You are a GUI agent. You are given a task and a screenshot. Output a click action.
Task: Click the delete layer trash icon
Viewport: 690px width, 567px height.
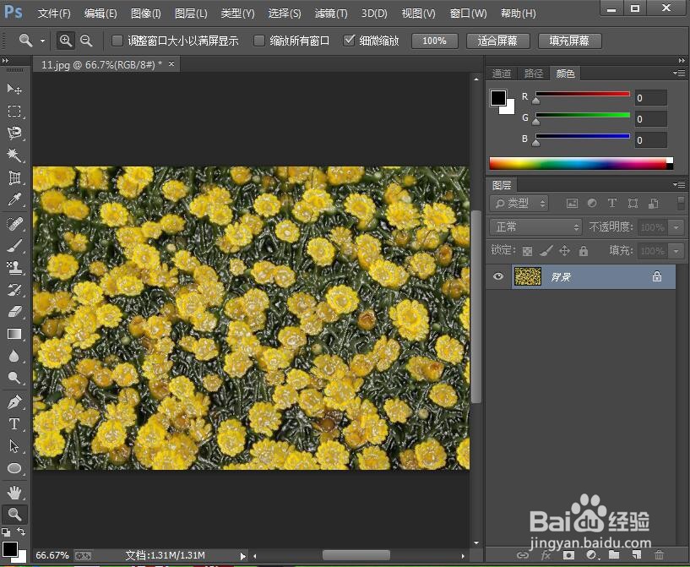point(659,555)
